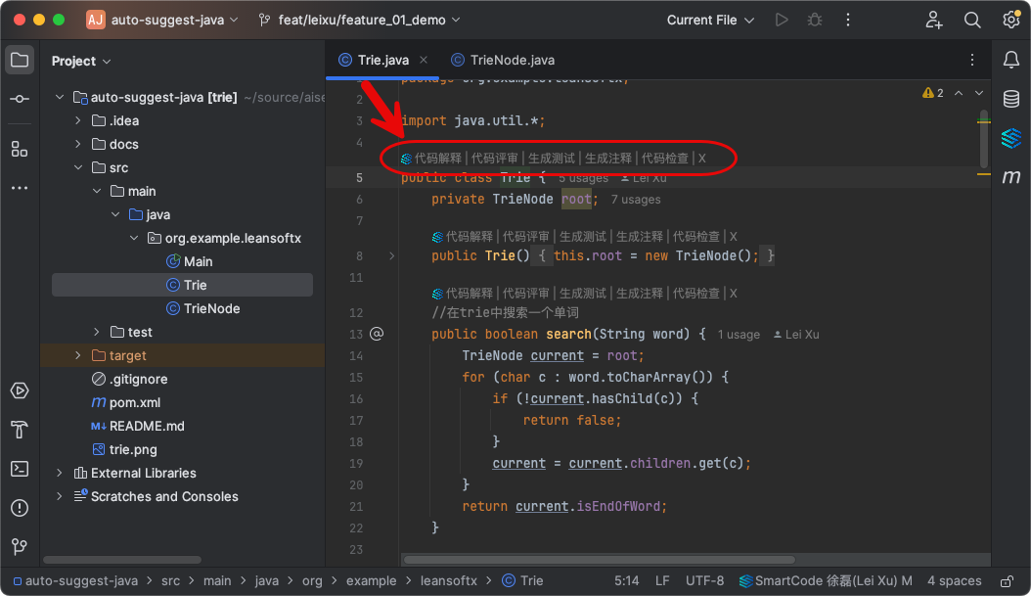Image resolution: width=1031 pixels, height=596 pixels.
Task: Open the Commit tool window icon
Action: 20,99
